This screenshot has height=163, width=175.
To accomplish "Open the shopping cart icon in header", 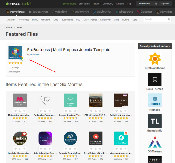I will tap(156, 4).
